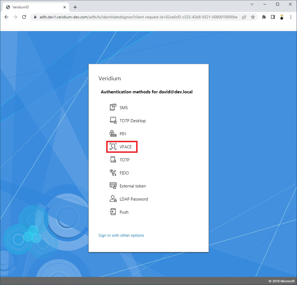This screenshot has width=297, height=285.
Task: Open a new browser tab
Action: [x=75, y=7]
